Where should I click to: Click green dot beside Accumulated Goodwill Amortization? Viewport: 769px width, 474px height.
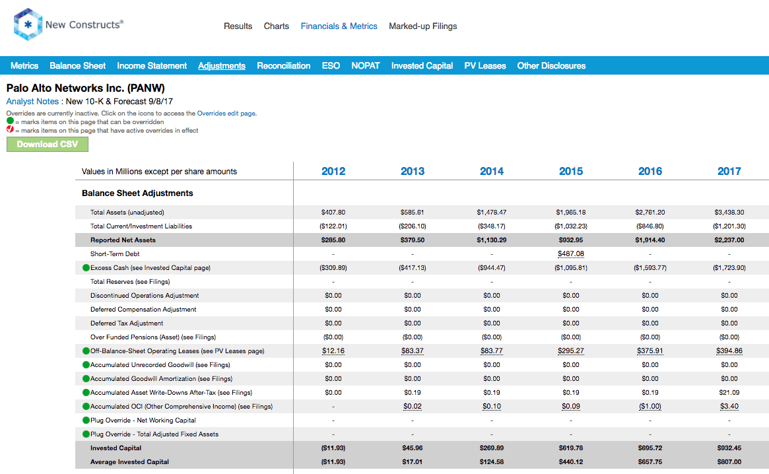(x=86, y=379)
